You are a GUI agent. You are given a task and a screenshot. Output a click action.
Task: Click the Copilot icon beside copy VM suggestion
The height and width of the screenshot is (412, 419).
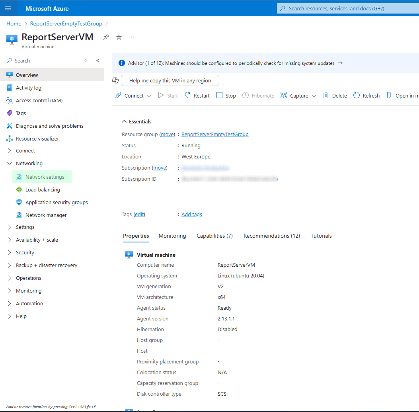click(x=115, y=80)
